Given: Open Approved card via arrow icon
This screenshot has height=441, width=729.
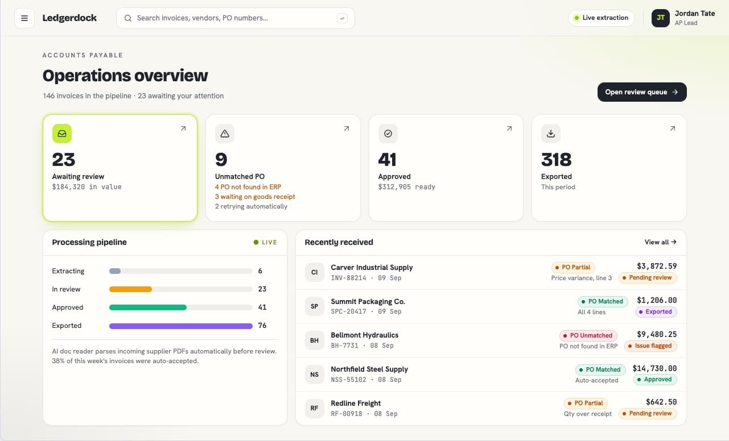Looking at the screenshot, I should click(509, 128).
